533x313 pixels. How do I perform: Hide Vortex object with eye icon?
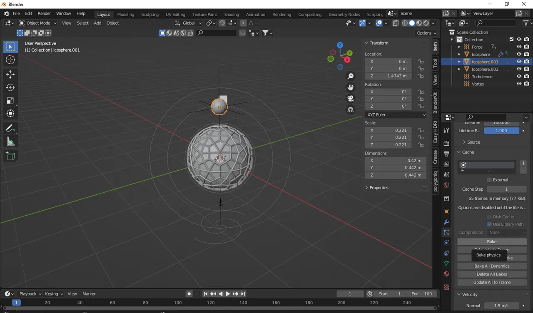tap(519, 84)
